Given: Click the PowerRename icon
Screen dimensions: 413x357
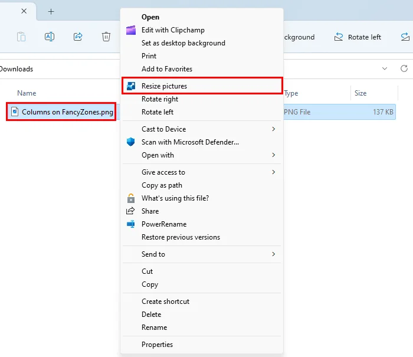Looking at the screenshot, I should (x=131, y=224).
